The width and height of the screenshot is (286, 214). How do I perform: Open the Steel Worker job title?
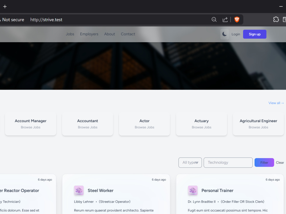[100, 191]
